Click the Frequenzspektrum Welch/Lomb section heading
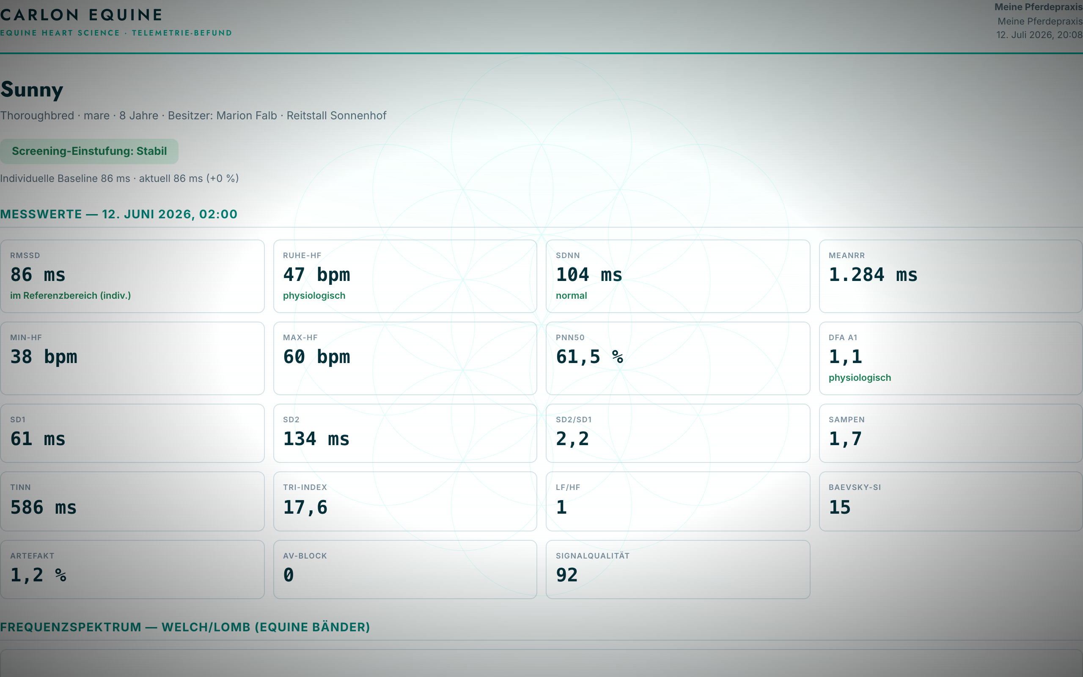The height and width of the screenshot is (677, 1083). coord(185,627)
